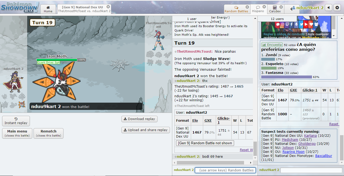Close the Hispano room tab
The height and width of the screenshot is (176, 344).
coord(264,7)
